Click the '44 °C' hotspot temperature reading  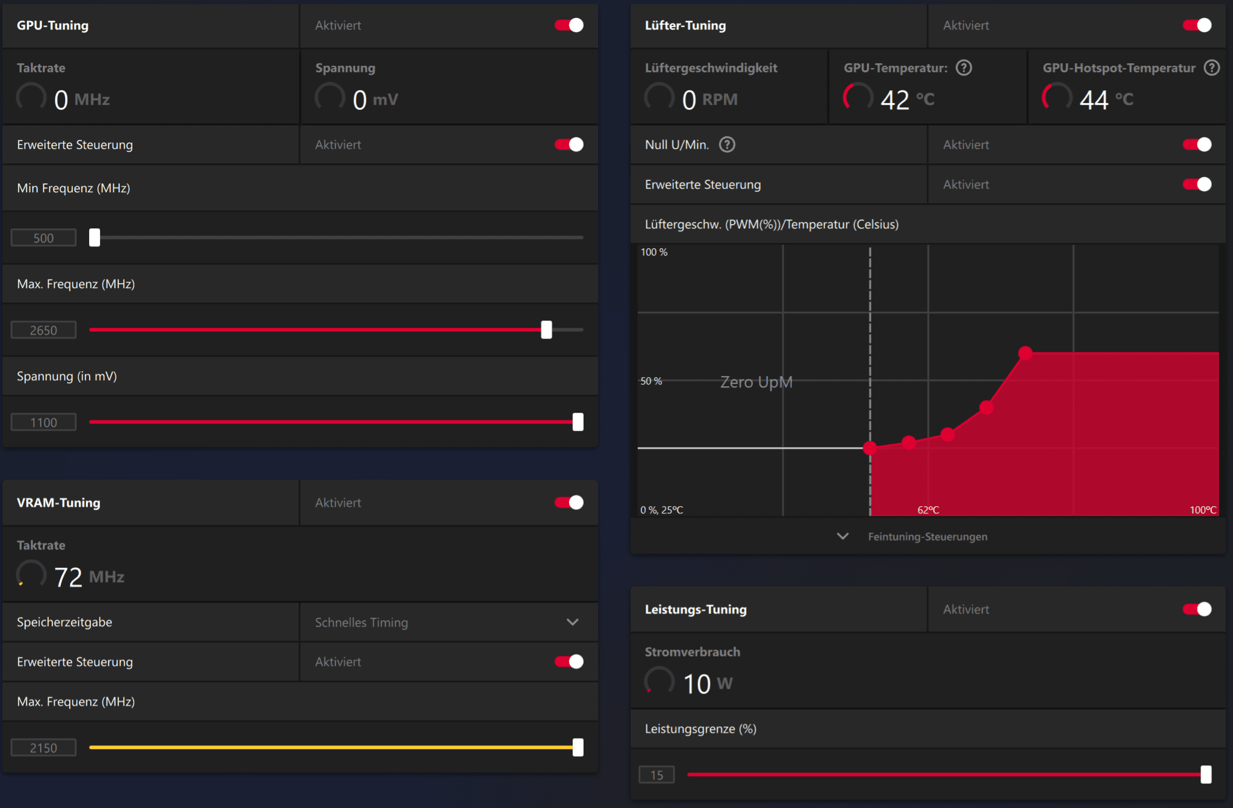pyautogui.click(x=1107, y=99)
